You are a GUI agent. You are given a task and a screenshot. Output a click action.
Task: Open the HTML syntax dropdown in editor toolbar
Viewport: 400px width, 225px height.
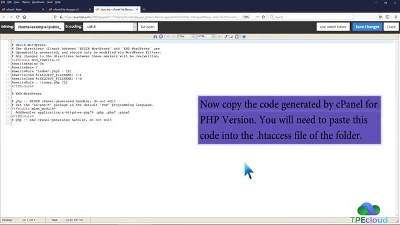(x=206, y=36)
